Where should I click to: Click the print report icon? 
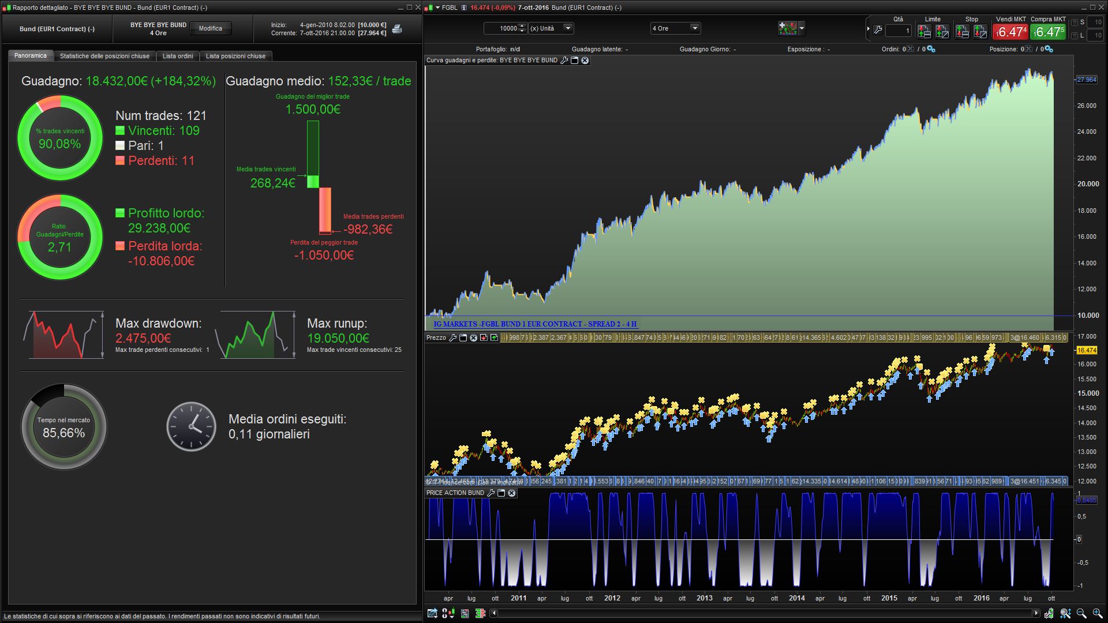pos(397,29)
